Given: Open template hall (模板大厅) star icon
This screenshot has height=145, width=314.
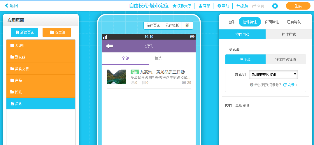Looking at the screenshot, I should 174,6.
